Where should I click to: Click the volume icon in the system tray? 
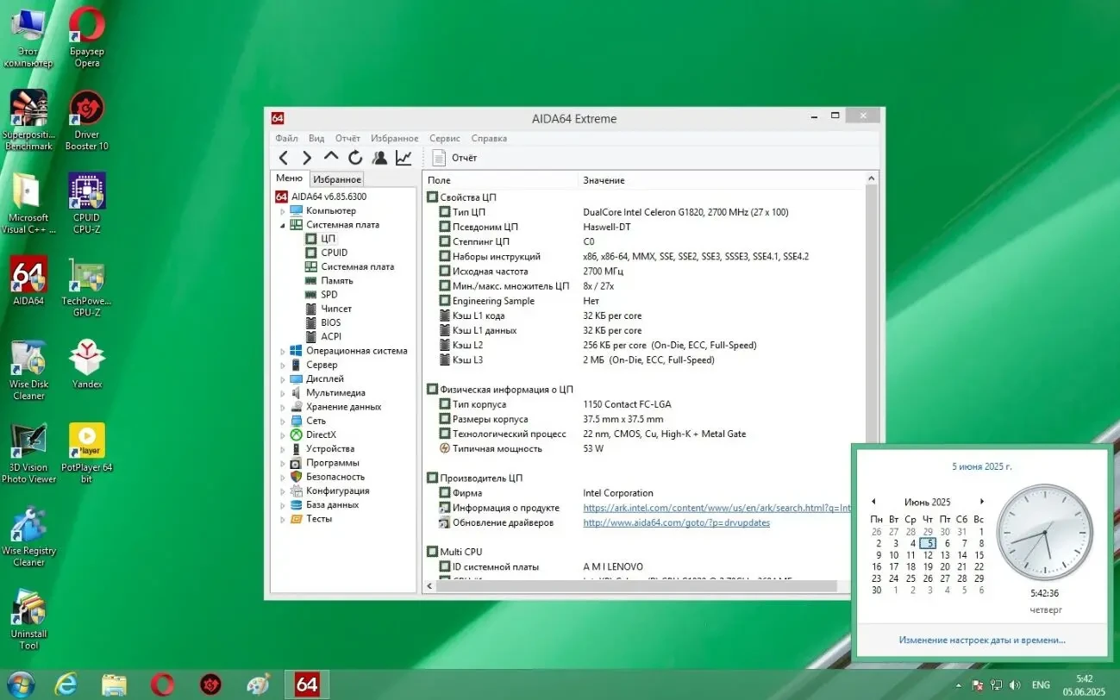pyautogui.click(x=1015, y=684)
